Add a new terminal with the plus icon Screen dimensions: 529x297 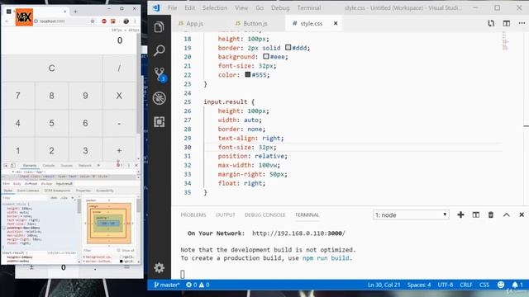click(x=460, y=214)
